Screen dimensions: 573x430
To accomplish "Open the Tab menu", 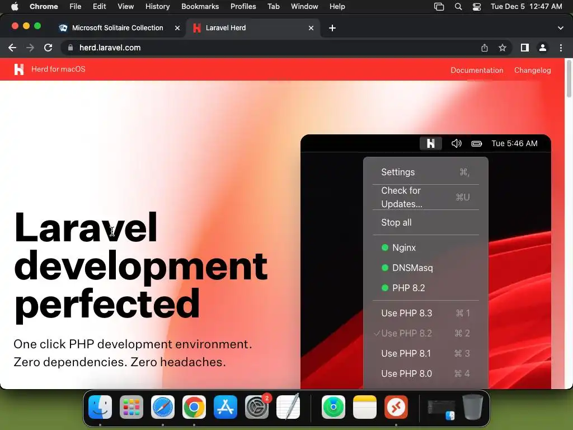I will pos(273,6).
